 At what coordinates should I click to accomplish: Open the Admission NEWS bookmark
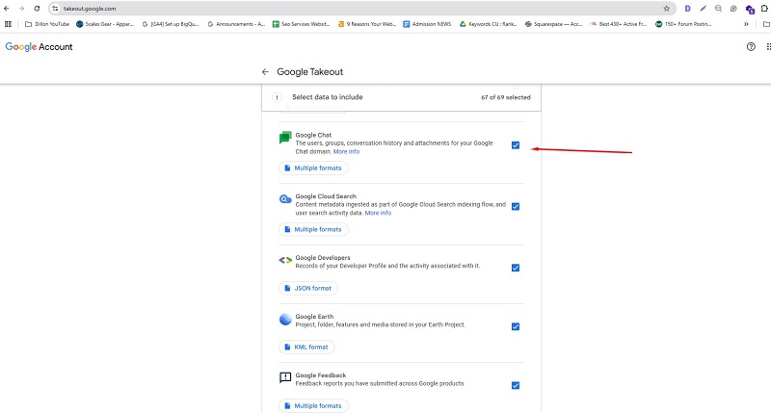tap(425, 24)
